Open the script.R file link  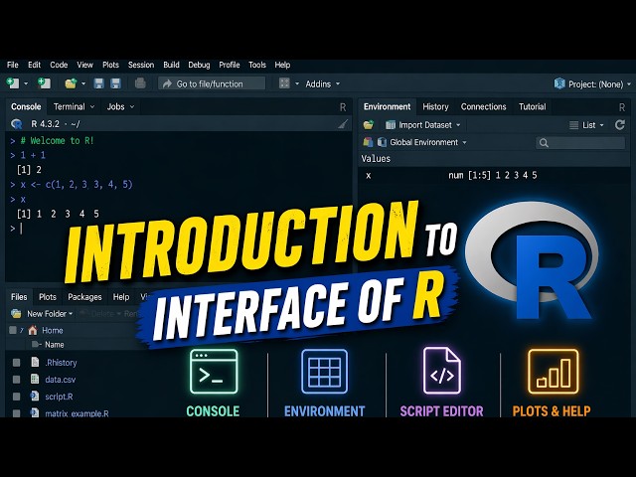coord(59,397)
